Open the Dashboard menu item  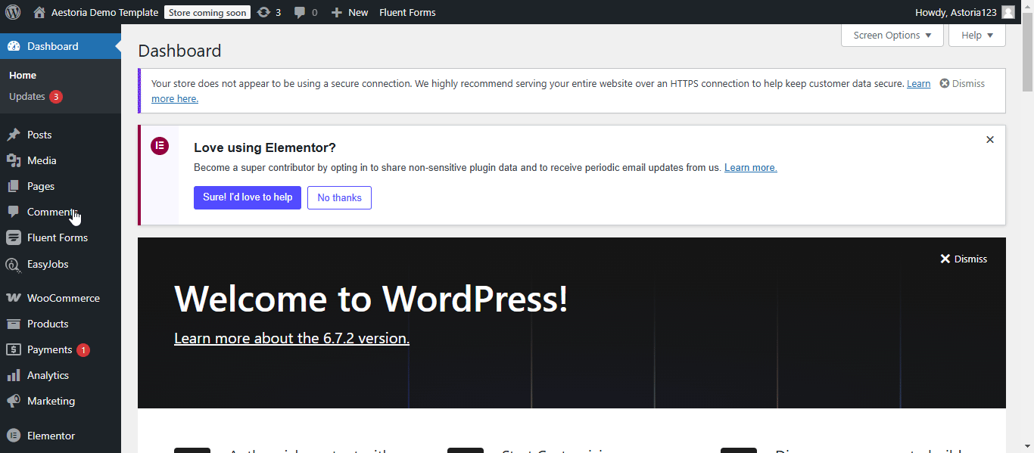click(x=61, y=46)
